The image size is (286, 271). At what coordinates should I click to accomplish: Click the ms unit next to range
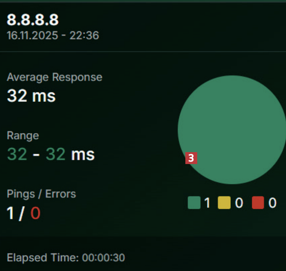click(x=83, y=155)
